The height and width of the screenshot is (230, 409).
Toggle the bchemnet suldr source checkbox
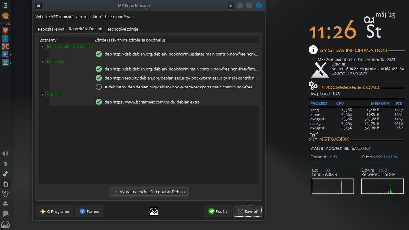99,102
